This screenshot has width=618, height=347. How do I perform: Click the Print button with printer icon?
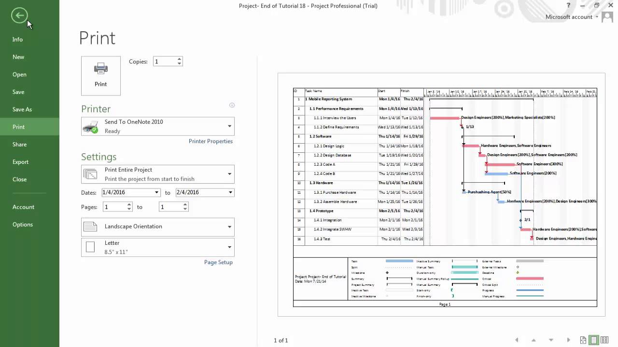pos(101,76)
